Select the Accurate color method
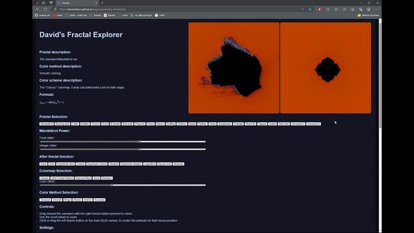Image resolution: width=414 pixels, height=233 pixels. (99, 200)
